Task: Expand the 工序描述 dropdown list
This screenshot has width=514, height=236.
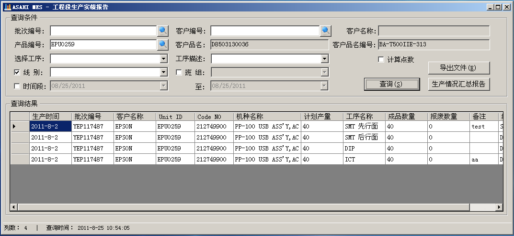Action: click(x=325, y=59)
